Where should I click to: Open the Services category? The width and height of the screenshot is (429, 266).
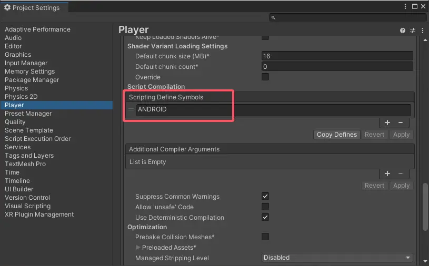(17, 147)
